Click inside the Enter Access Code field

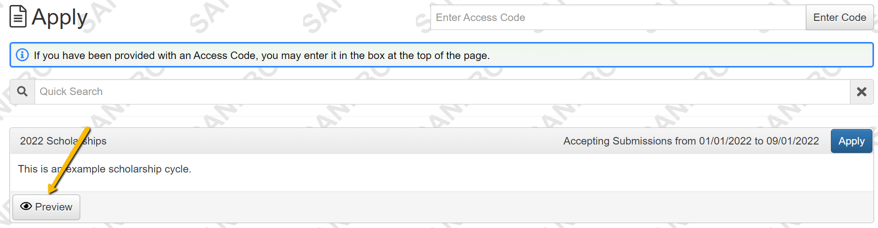pyautogui.click(x=618, y=17)
